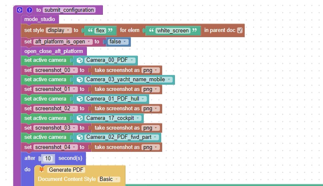The height and width of the screenshot is (186, 323).
Task: Edit the white_screen element id text
Action: tap(173, 31)
